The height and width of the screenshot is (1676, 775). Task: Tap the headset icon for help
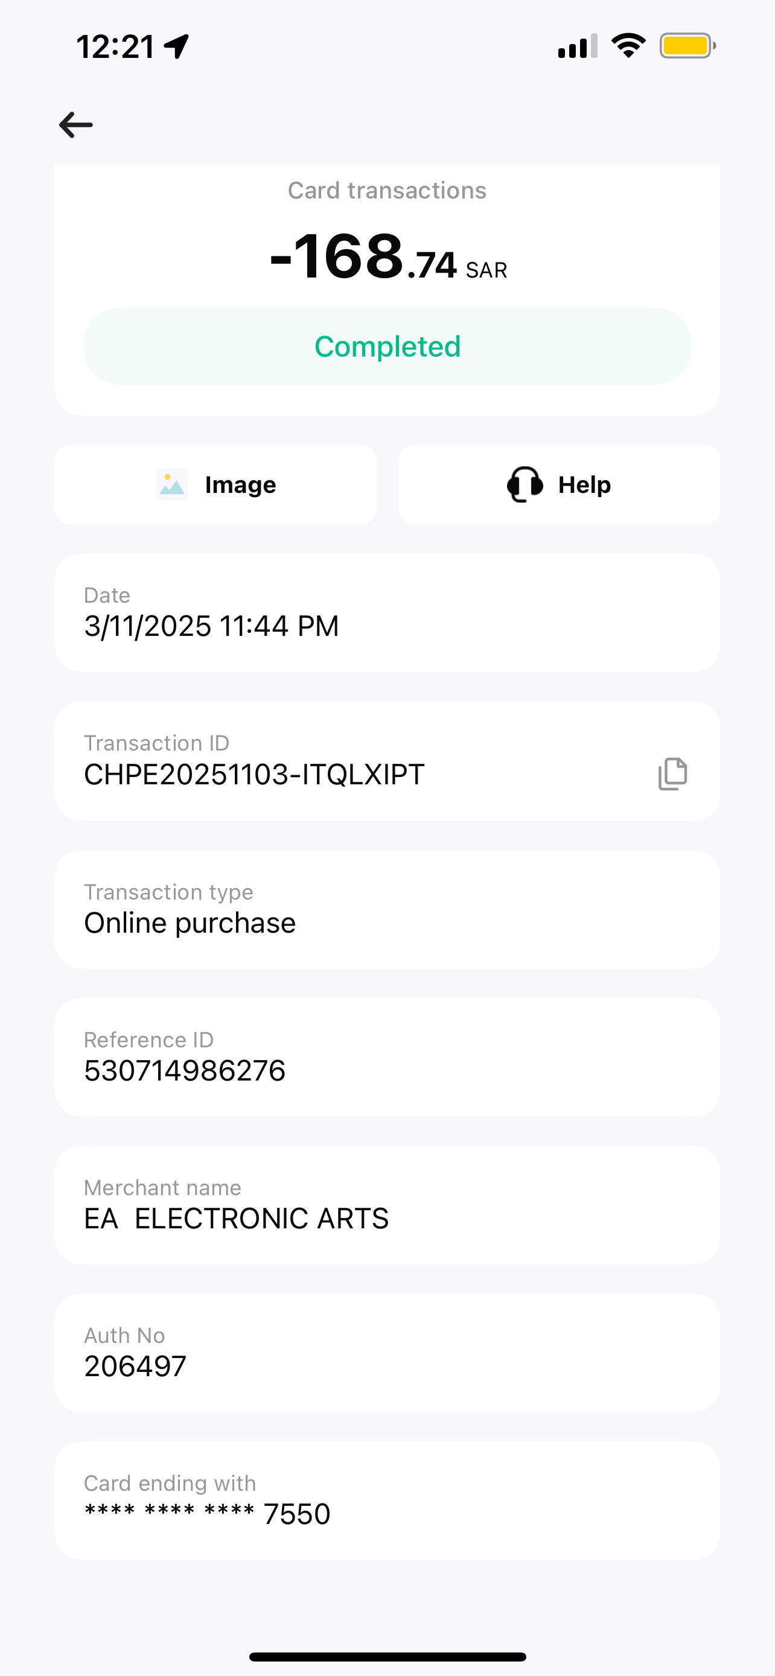click(525, 484)
